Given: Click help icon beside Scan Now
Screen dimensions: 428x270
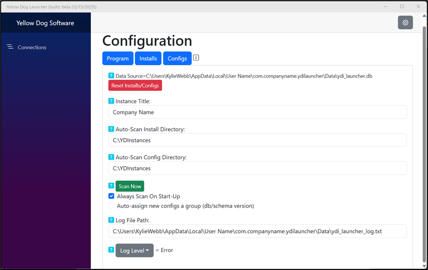Looking at the screenshot, I should point(111,186).
